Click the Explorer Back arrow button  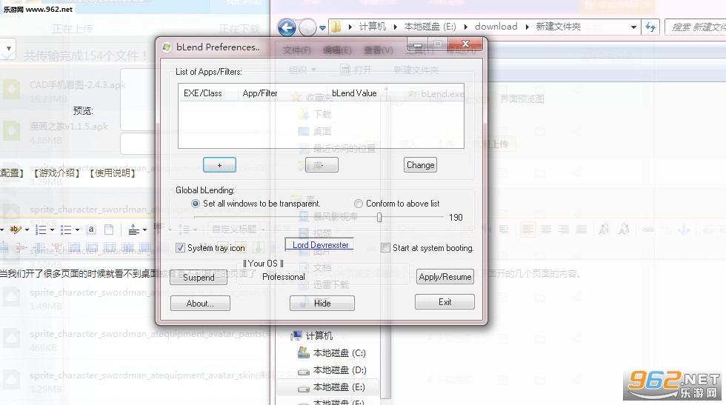287,28
